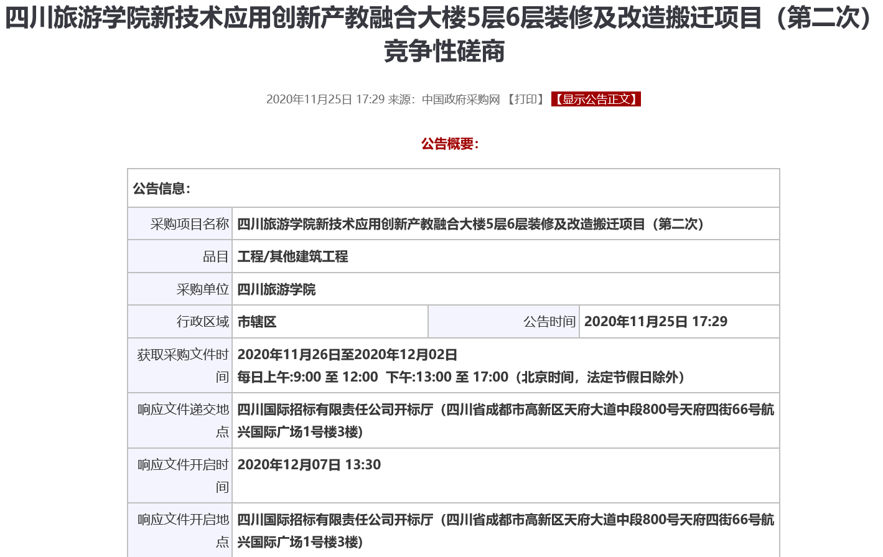Screen dimensions: 883x557
Task: Select the project name value in 采购项目名称 row
Action: (470, 224)
